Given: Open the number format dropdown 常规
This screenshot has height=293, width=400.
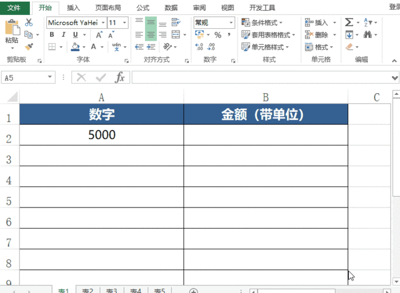Looking at the screenshot, I should [x=231, y=22].
